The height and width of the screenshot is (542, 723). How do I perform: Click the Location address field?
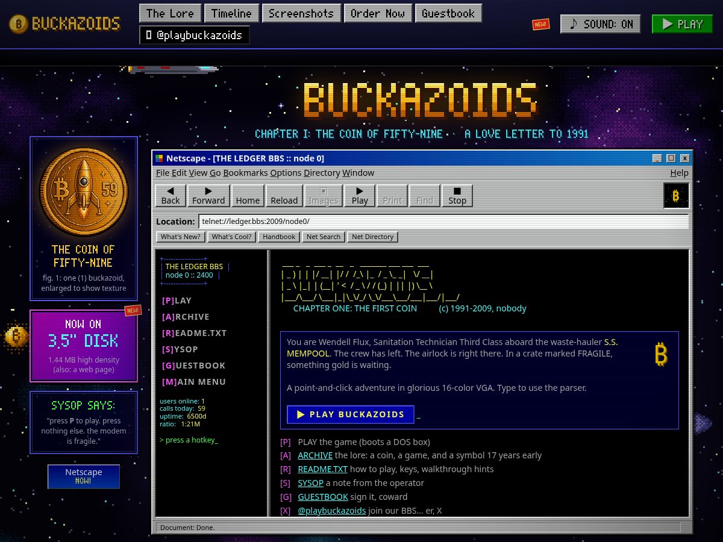[443, 221]
